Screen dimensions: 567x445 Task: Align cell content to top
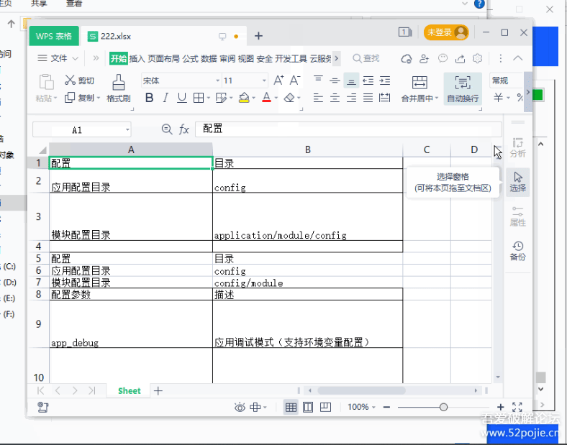[x=318, y=81]
